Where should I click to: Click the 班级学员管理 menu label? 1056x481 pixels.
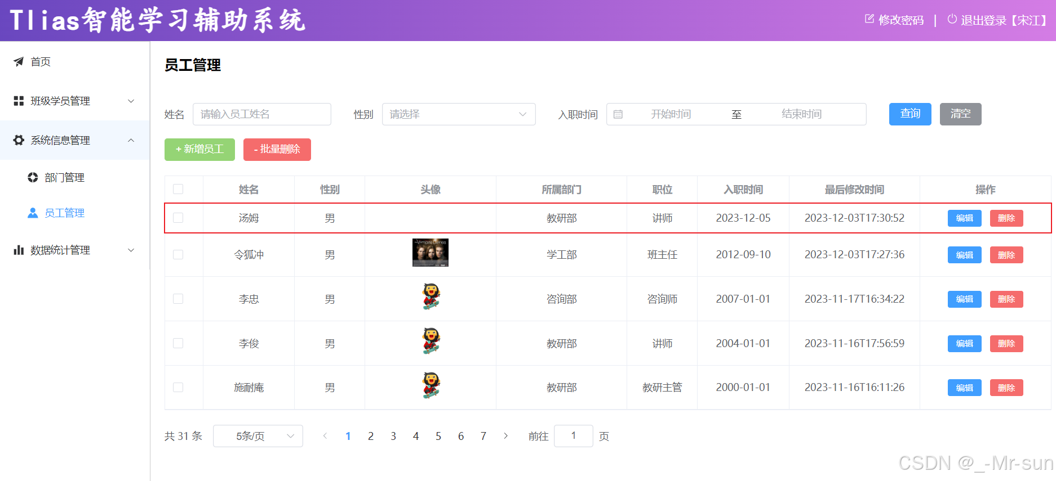(x=60, y=101)
